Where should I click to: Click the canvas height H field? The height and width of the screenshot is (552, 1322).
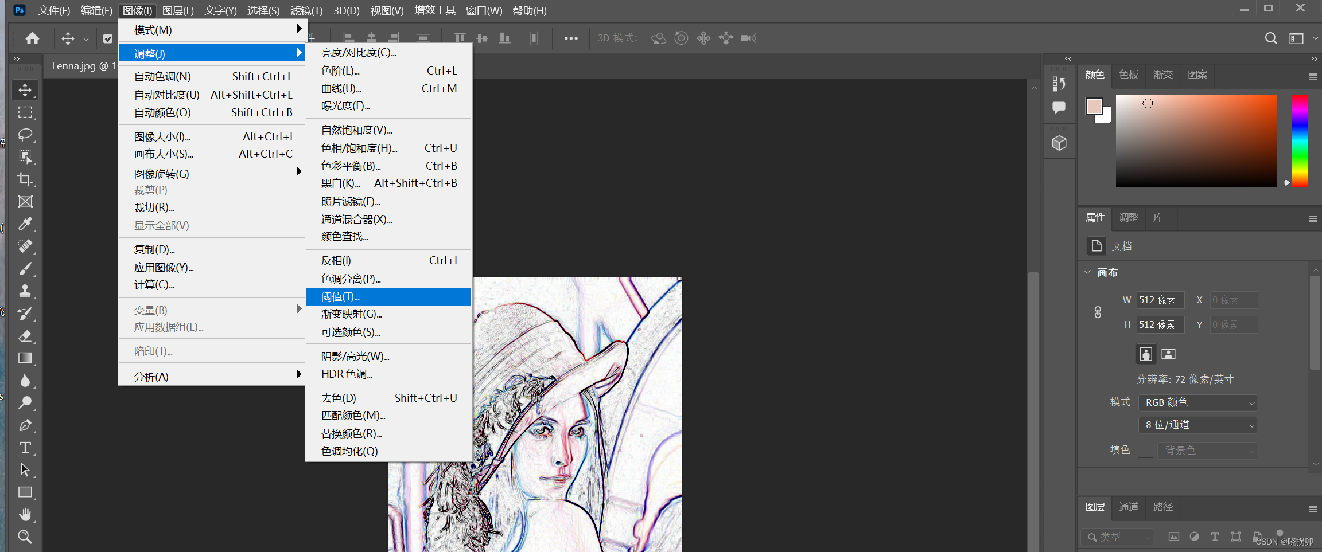point(1160,324)
